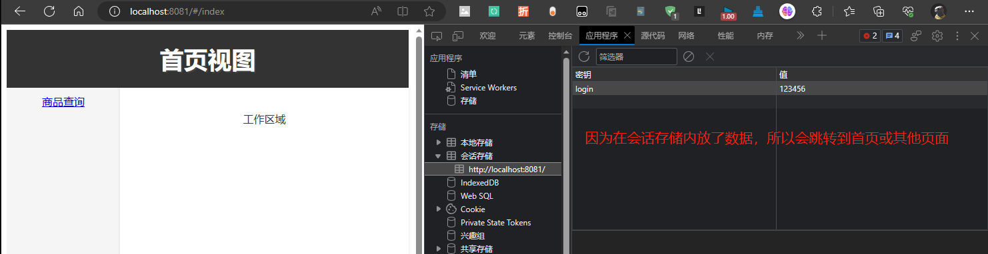Screen dimensions: 988x254
Task: Delete the selected storage entry
Action: tap(710, 57)
